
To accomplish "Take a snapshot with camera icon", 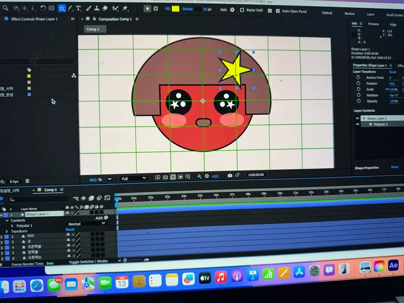I will click(230, 175).
